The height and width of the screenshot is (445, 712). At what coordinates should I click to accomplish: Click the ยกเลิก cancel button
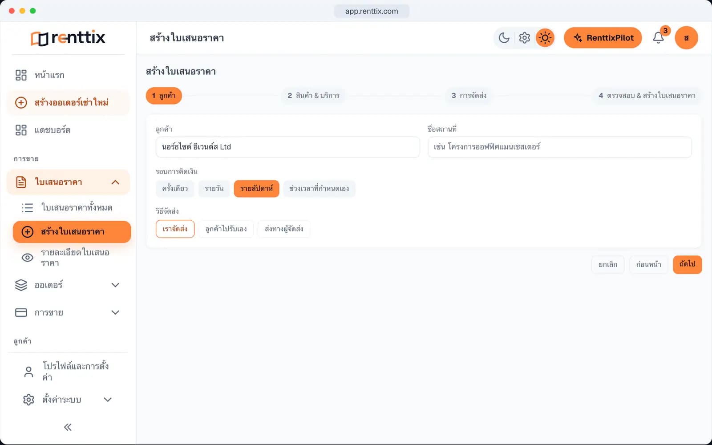click(x=608, y=264)
